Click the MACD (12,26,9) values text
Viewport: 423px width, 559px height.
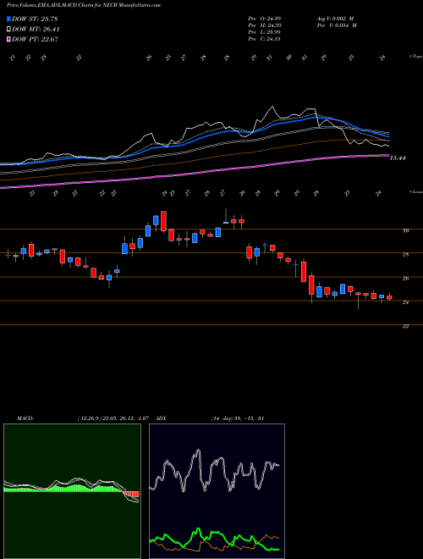[x=113, y=418]
